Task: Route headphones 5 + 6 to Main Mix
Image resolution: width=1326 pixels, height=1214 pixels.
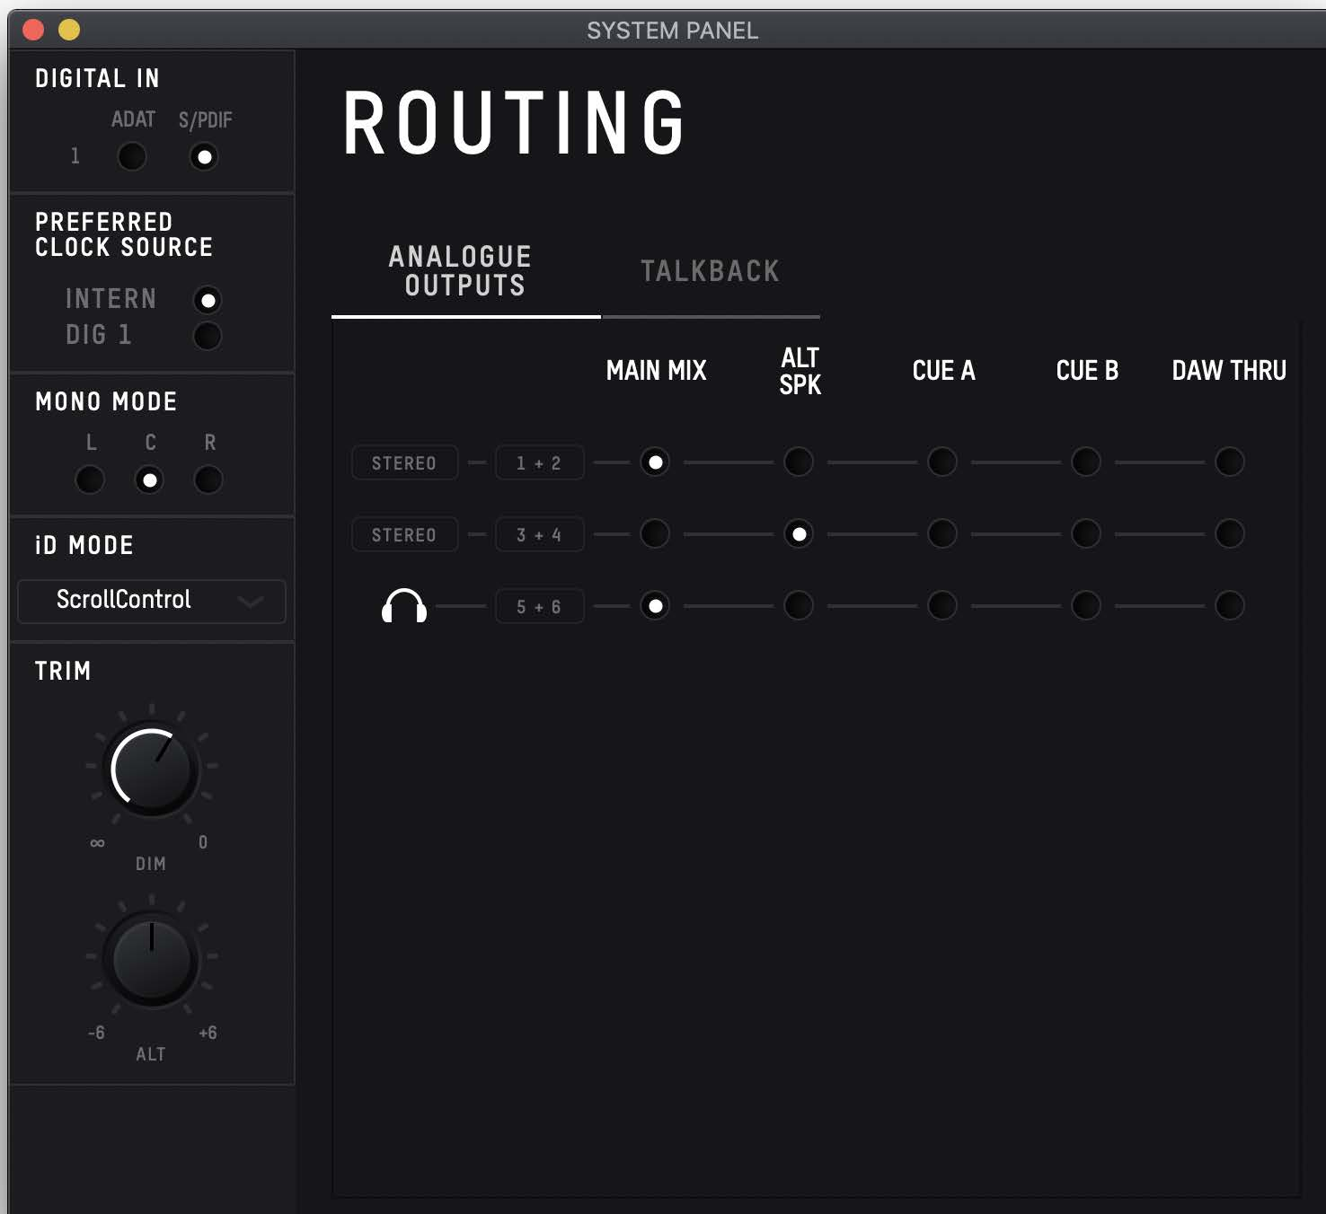Action: pos(655,606)
